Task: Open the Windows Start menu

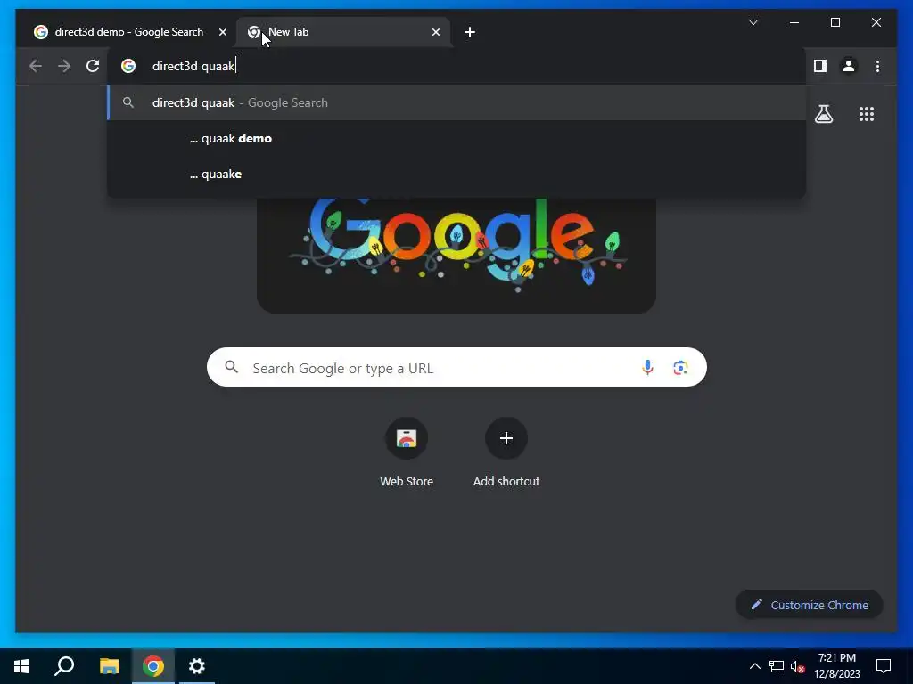Action: [21, 666]
